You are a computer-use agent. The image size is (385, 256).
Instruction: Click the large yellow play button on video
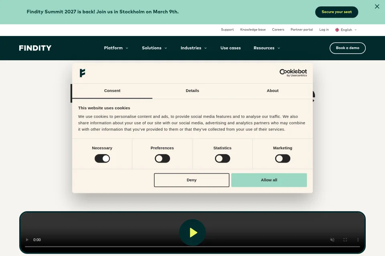(x=192, y=232)
